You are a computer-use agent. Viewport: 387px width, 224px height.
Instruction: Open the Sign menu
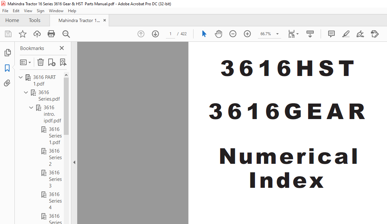point(40,11)
